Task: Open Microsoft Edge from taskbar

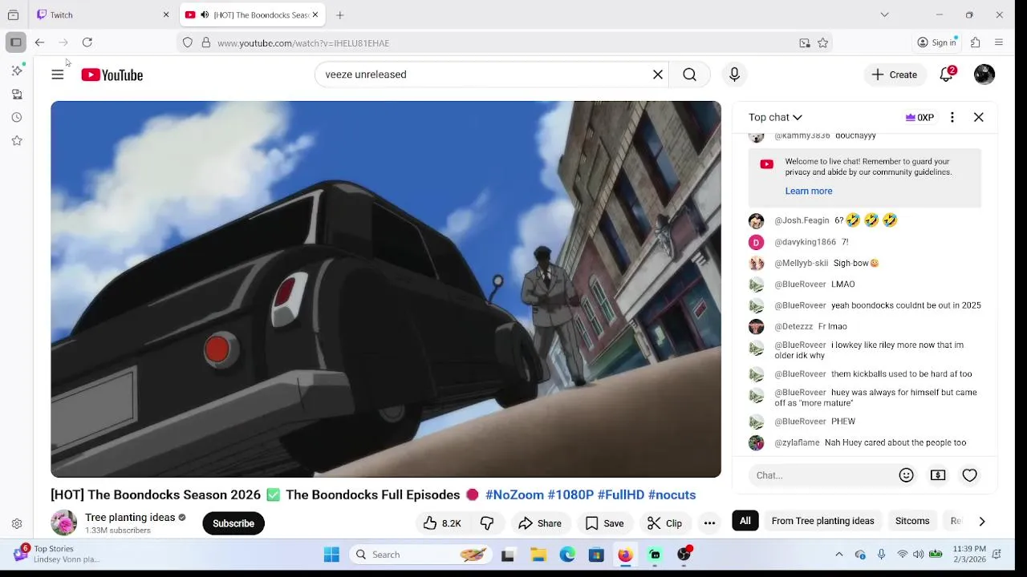Action: (x=567, y=555)
